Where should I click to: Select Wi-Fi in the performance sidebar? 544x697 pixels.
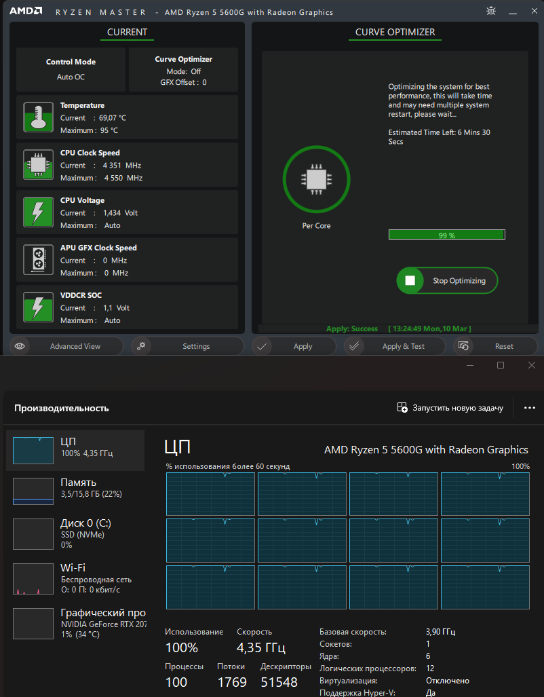(75, 578)
